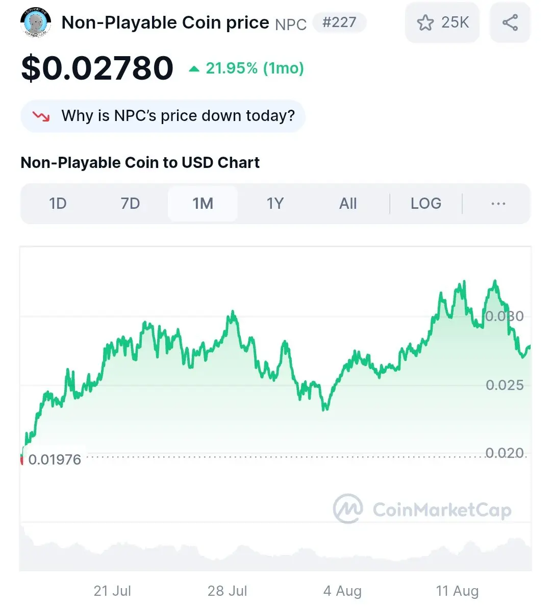The height and width of the screenshot is (607, 551).
Task: Open the three-dots more chart options
Action: pos(498,204)
